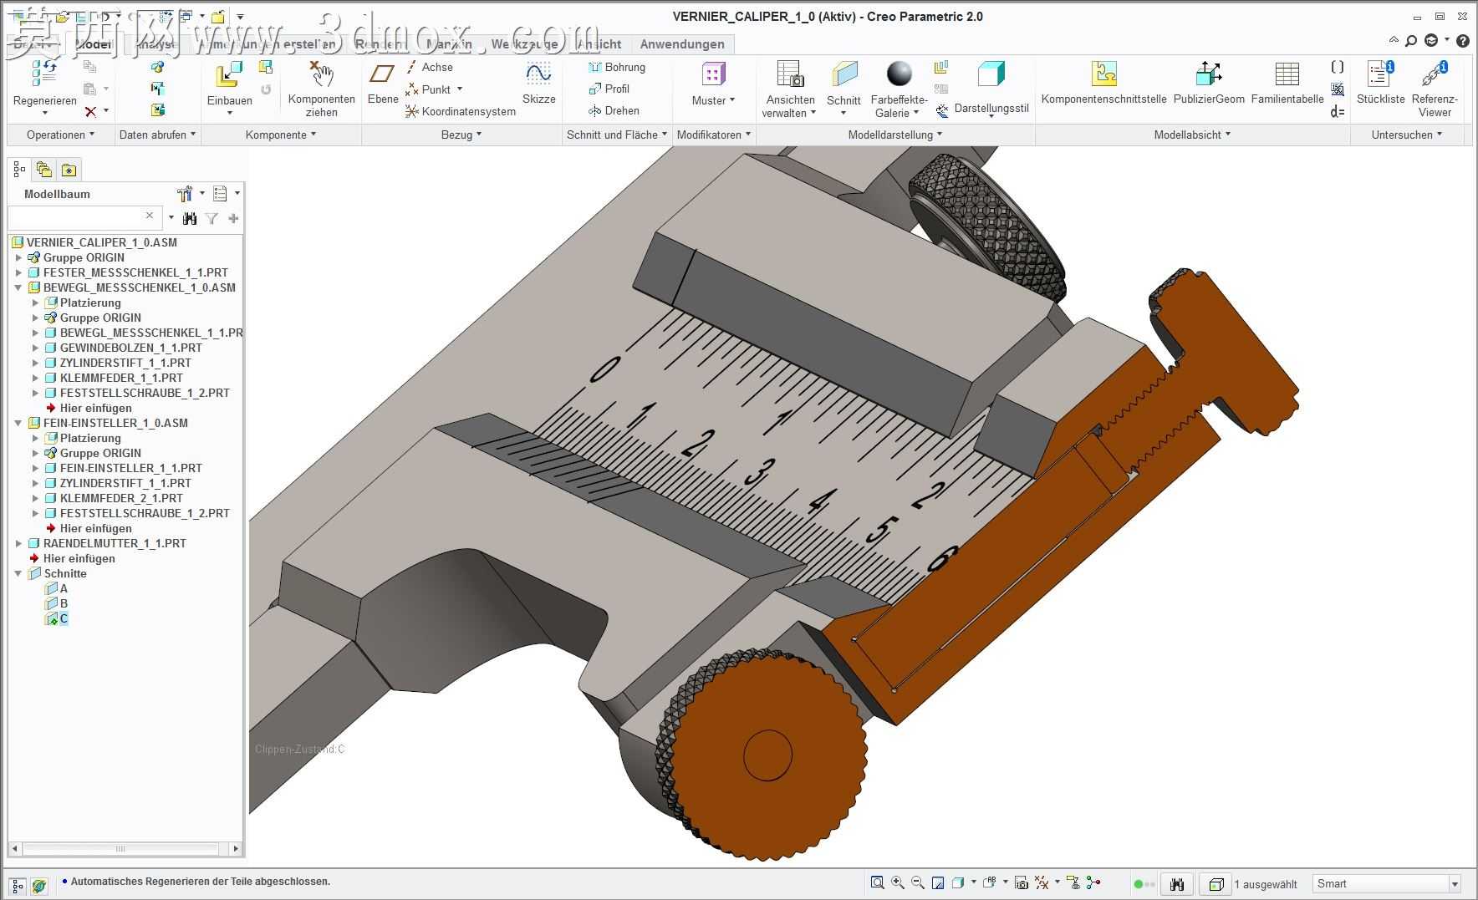Expand the Schnitt und Fläche group dropdown

click(x=617, y=135)
